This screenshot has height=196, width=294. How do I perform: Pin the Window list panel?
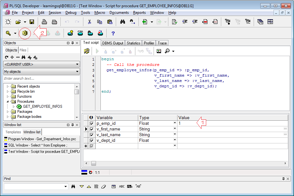click(x=73, y=125)
